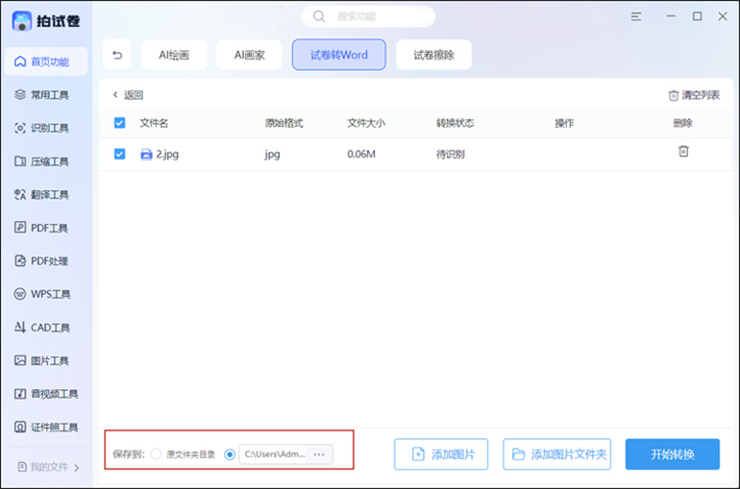Click 待识别 status text

pyautogui.click(x=451, y=155)
